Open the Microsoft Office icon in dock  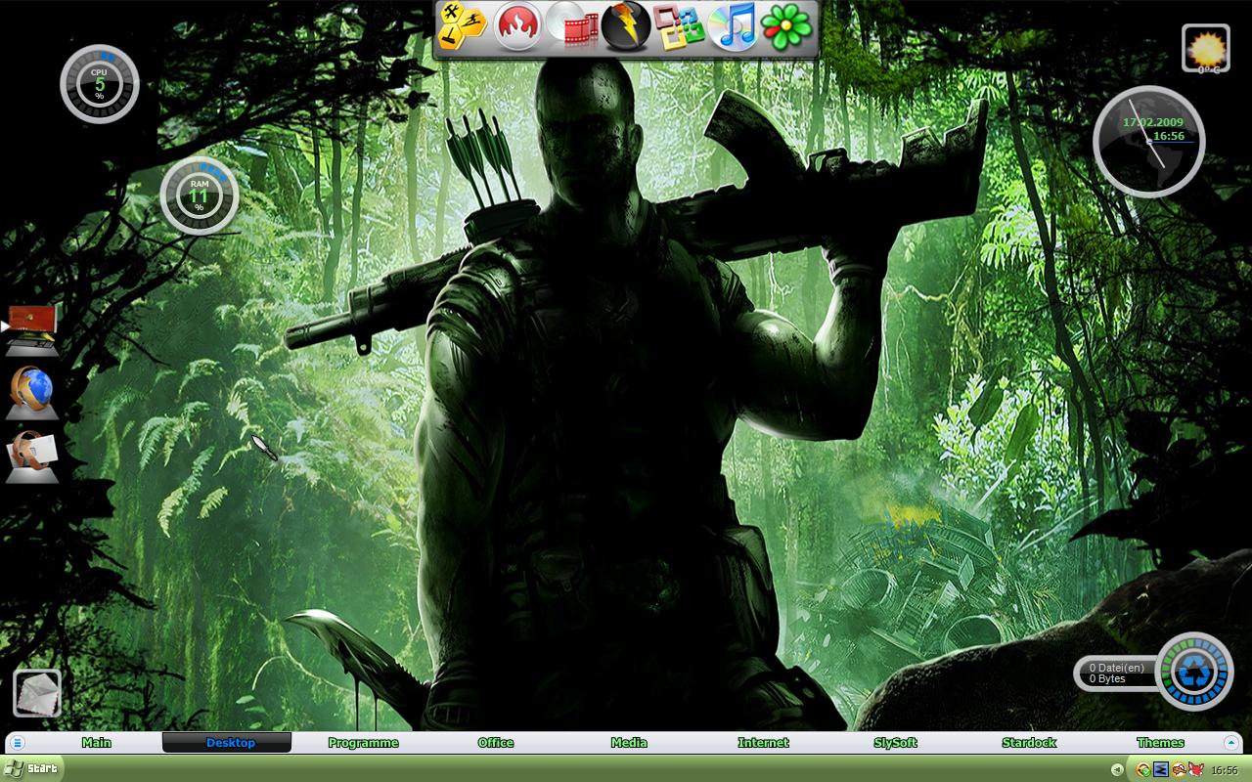[x=680, y=26]
